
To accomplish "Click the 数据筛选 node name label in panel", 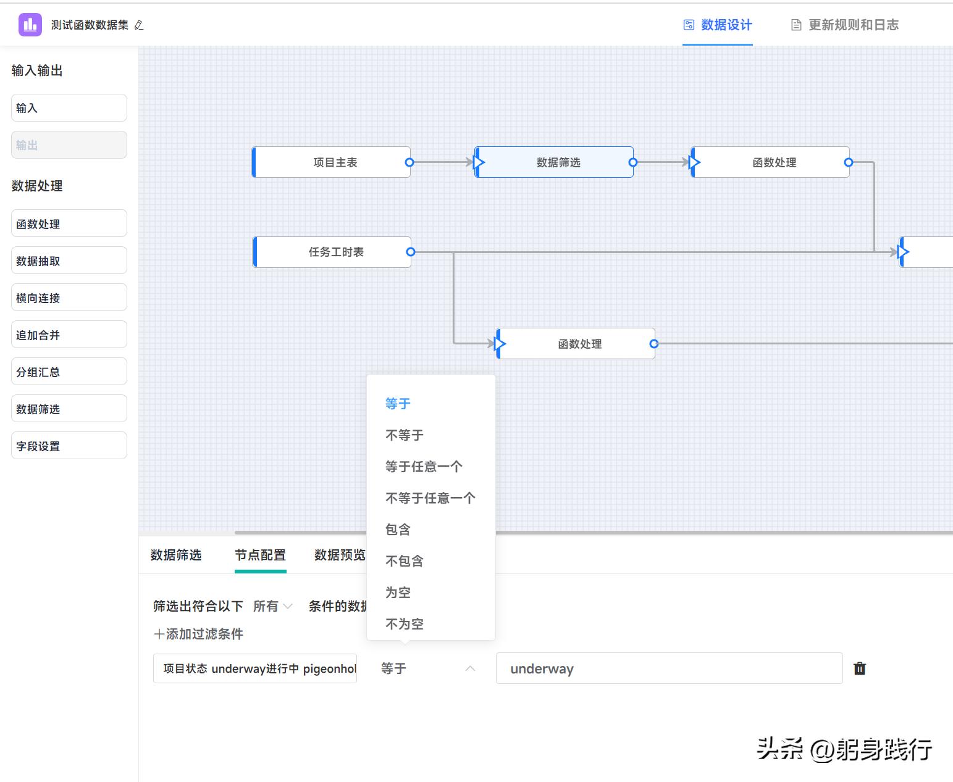I will pos(176,555).
